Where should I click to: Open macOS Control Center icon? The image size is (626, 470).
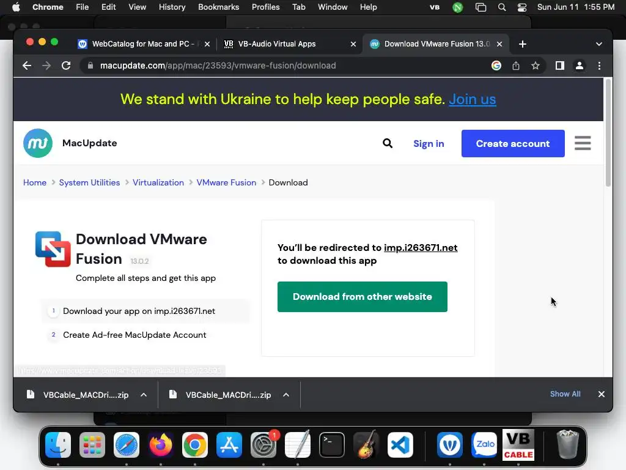click(522, 7)
